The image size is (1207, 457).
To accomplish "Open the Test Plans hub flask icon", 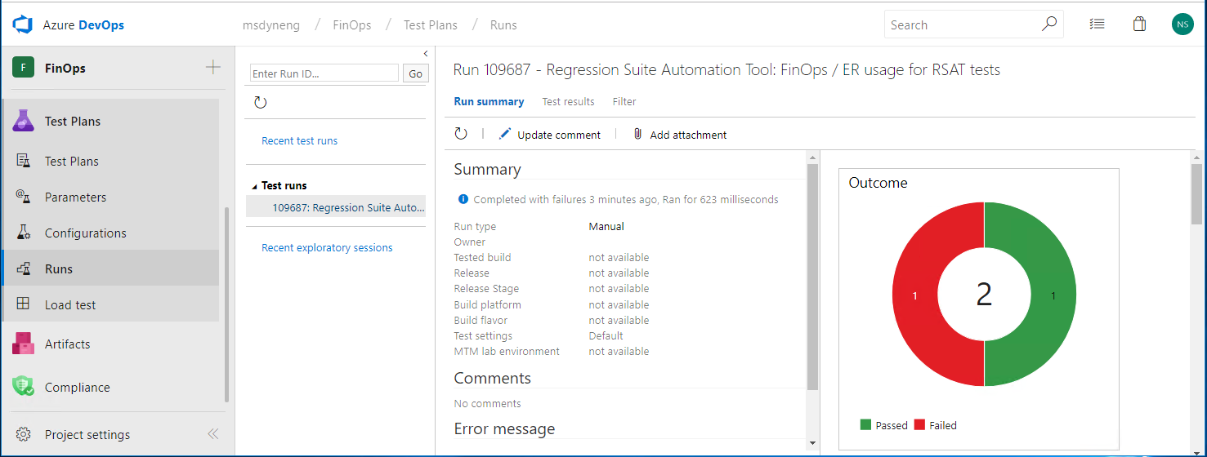I will 23,121.
